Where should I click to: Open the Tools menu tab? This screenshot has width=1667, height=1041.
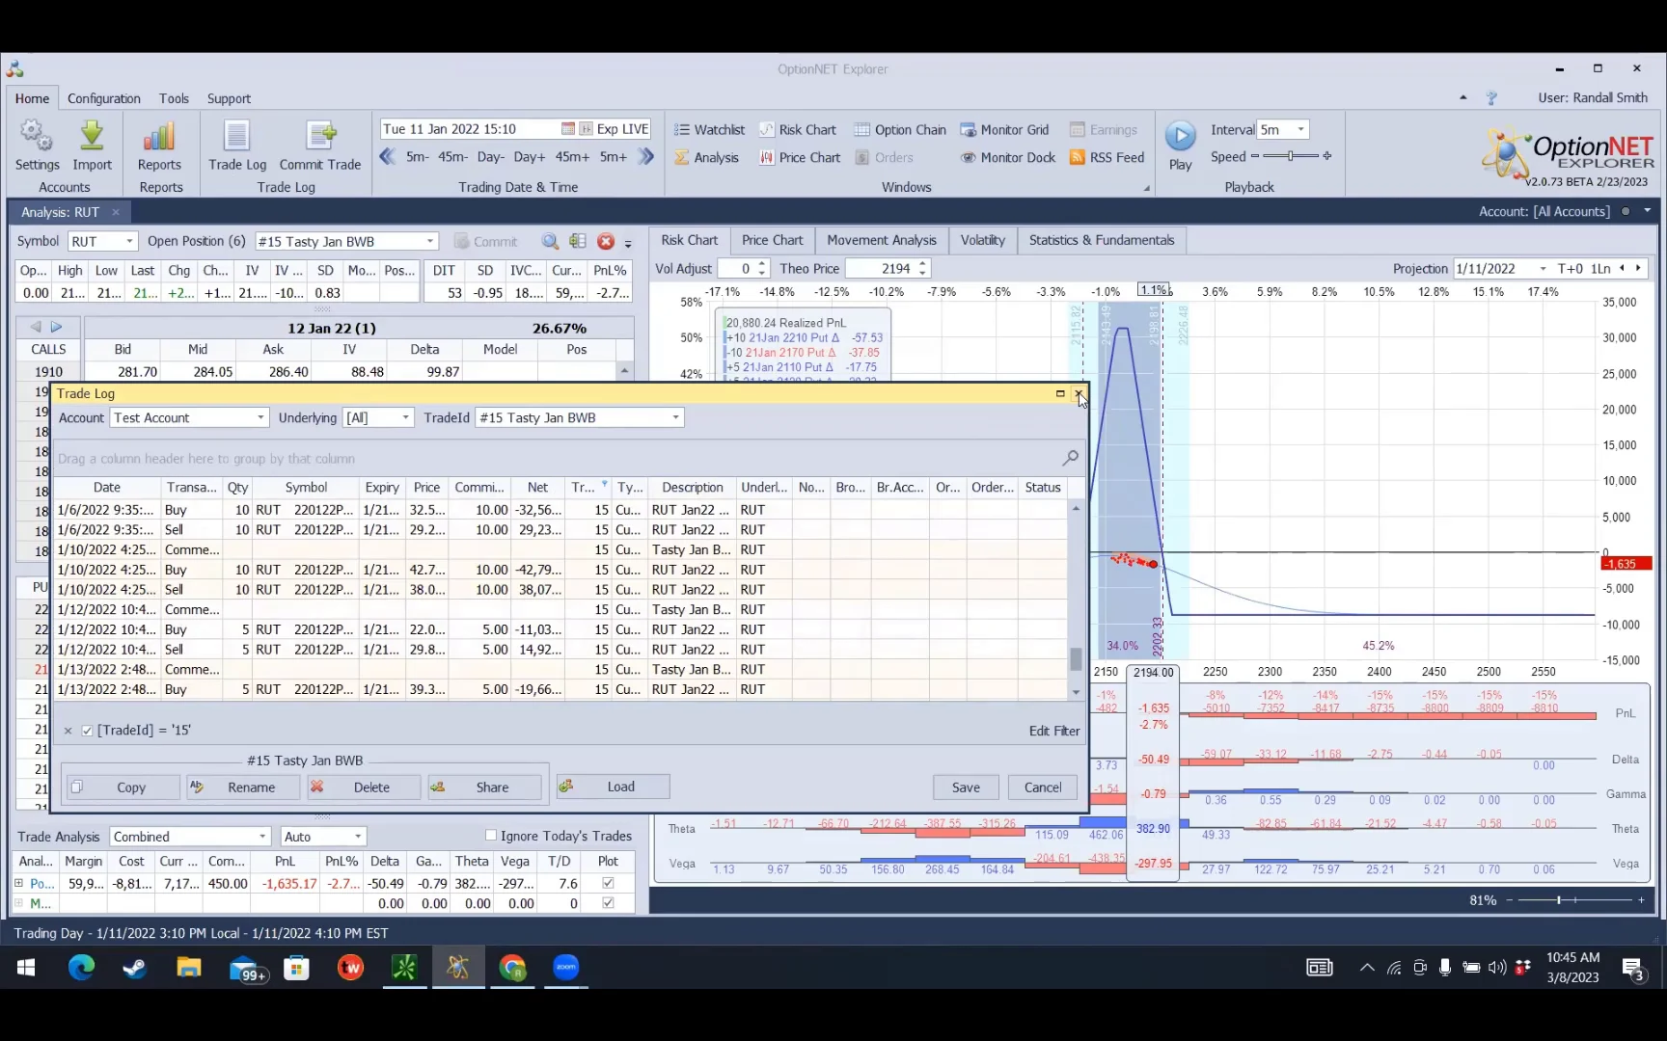(x=174, y=98)
